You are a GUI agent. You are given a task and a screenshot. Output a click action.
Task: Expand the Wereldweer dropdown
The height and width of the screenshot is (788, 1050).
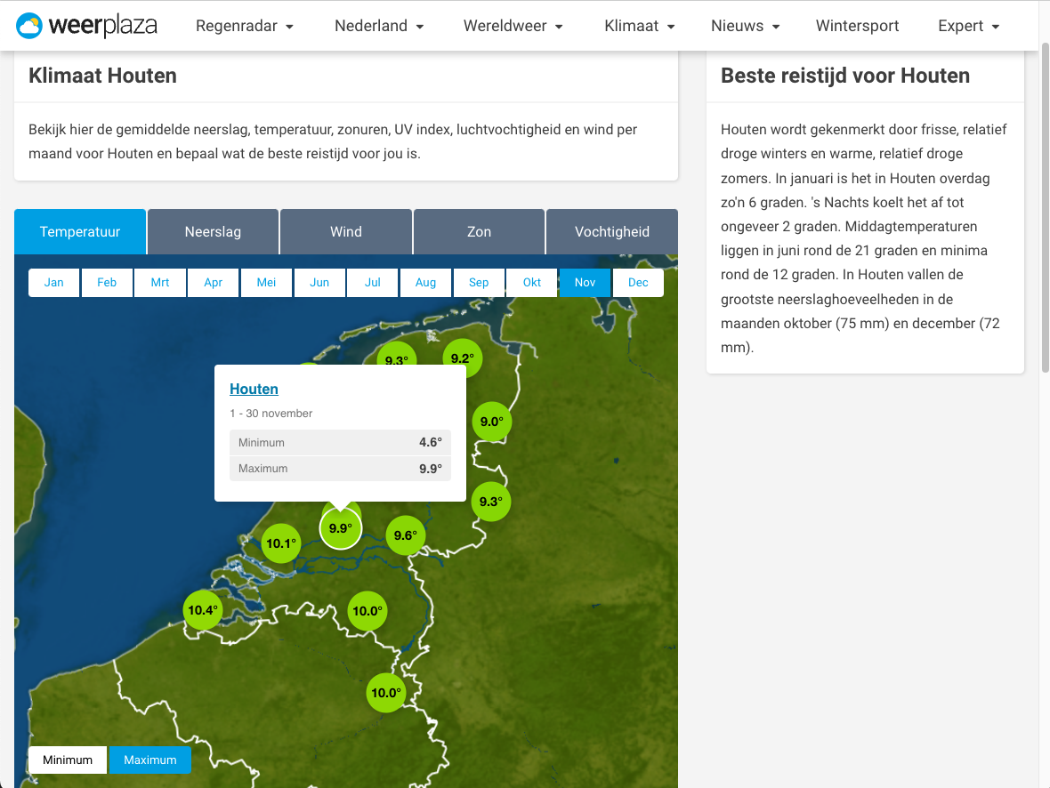click(513, 27)
